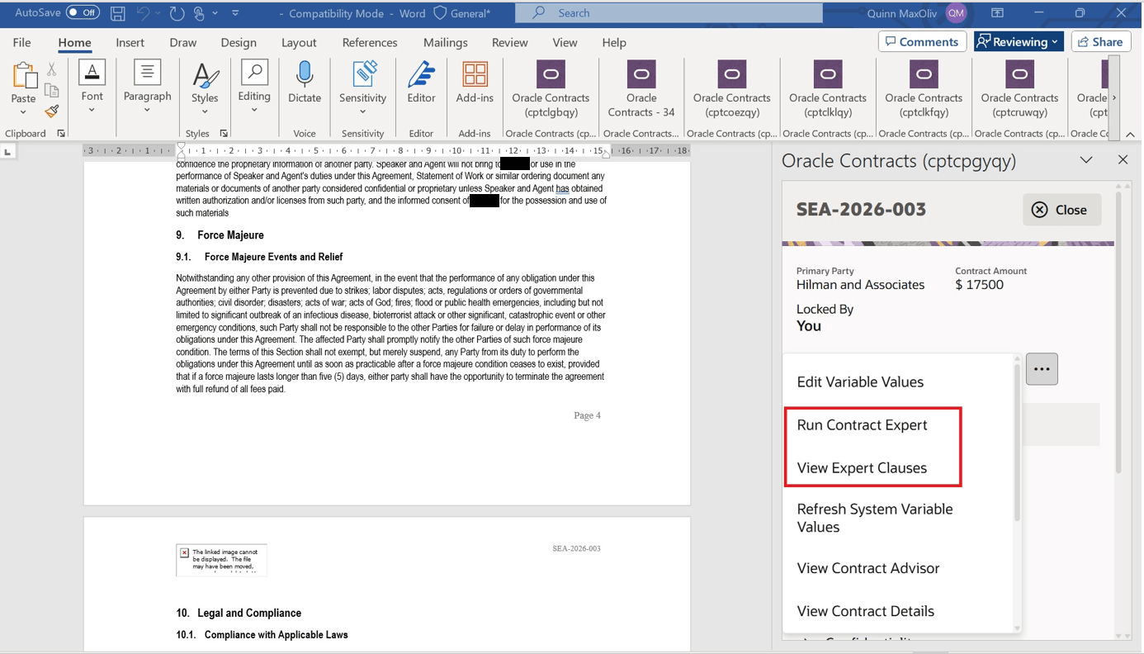1144x654 pixels.
Task: Click the Copy icon in Clipboard group
Action: [x=52, y=90]
